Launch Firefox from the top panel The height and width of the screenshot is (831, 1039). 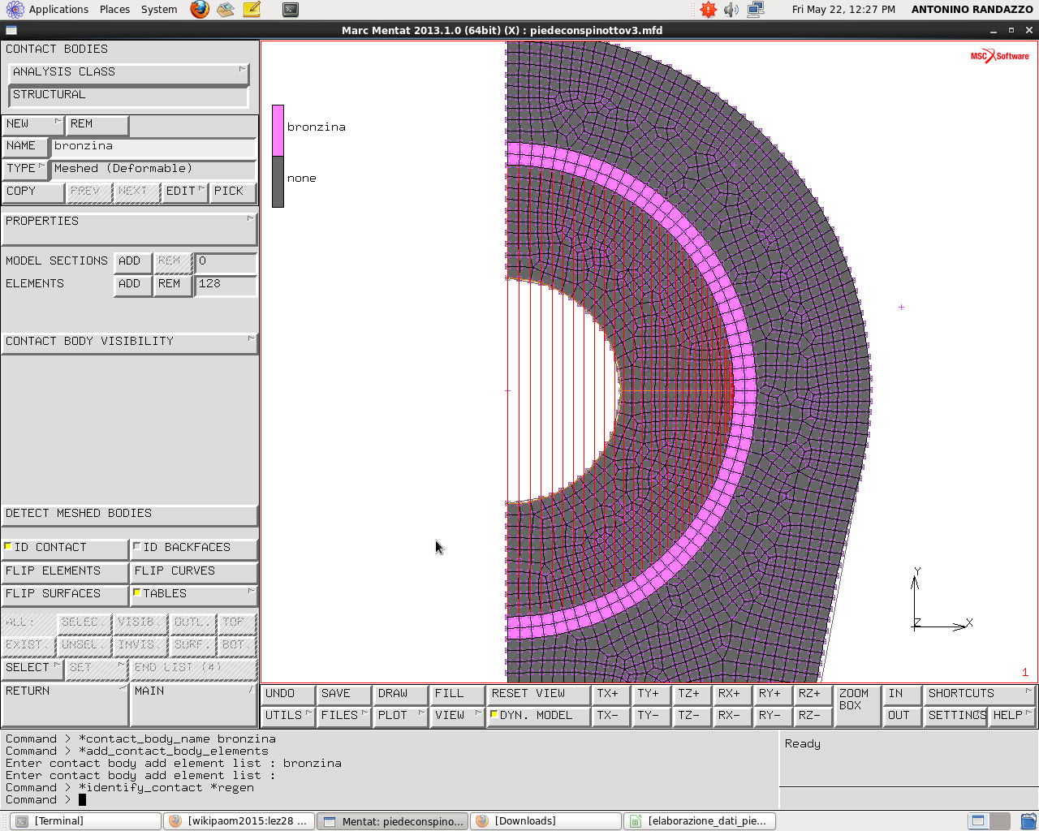(200, 10)
